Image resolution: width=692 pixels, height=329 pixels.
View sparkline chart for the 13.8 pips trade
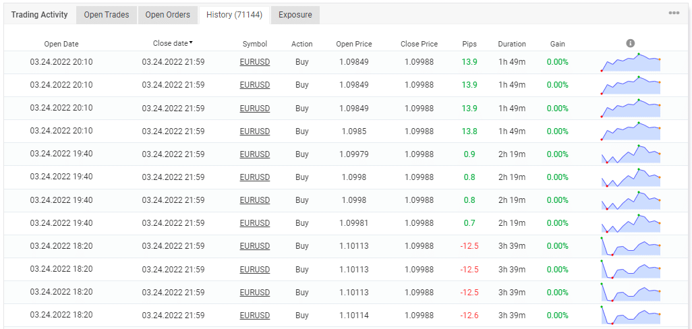[631, 131]
